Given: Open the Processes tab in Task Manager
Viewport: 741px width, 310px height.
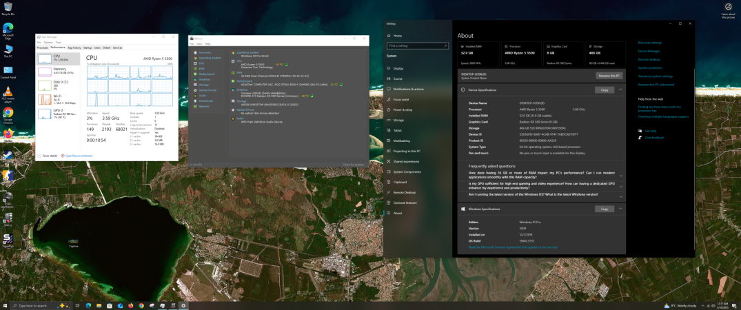Looking at the screenshot, I should pyautogui.click(x=43, y=48).
